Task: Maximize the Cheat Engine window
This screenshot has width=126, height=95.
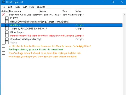Action: (113, 2)
